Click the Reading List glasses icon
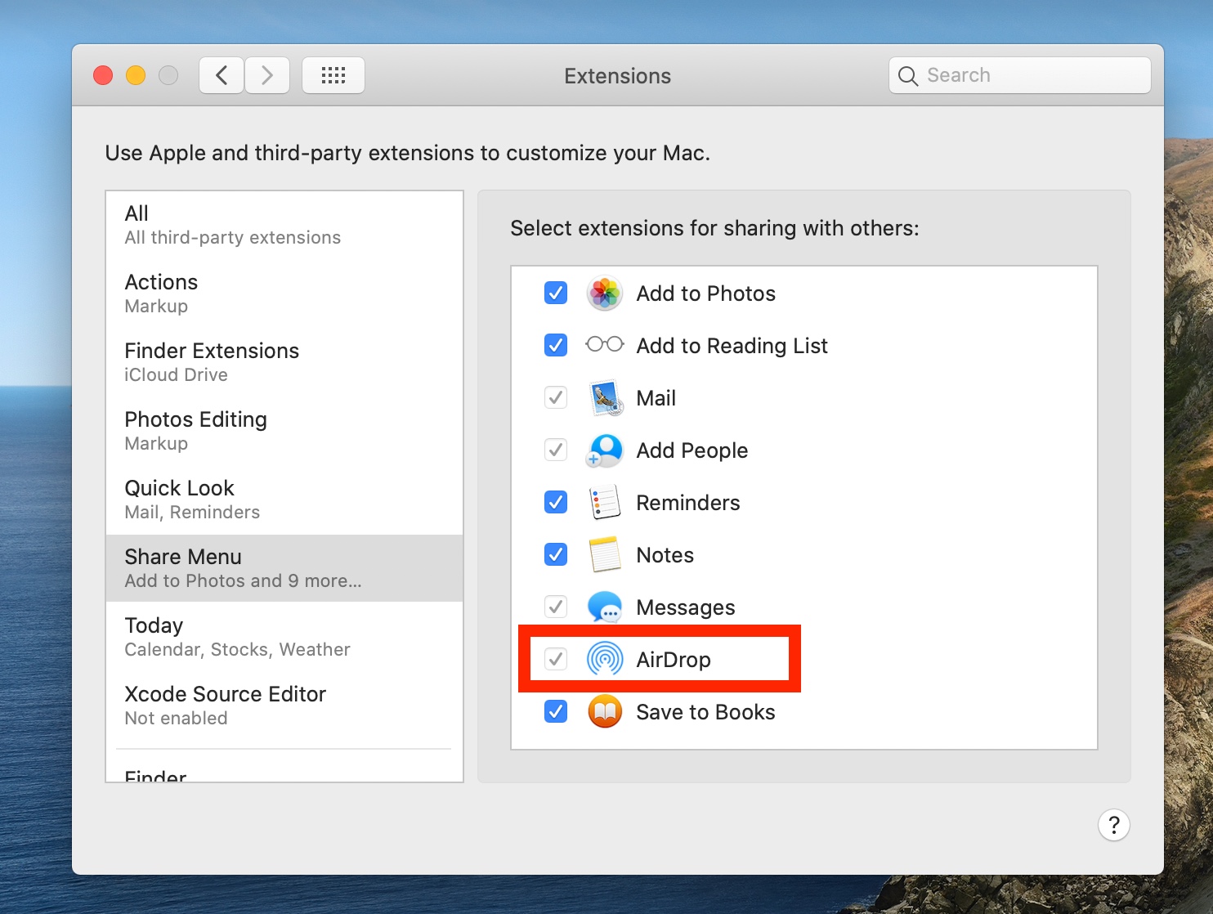The image size is (1213, 914). [605, 344]
